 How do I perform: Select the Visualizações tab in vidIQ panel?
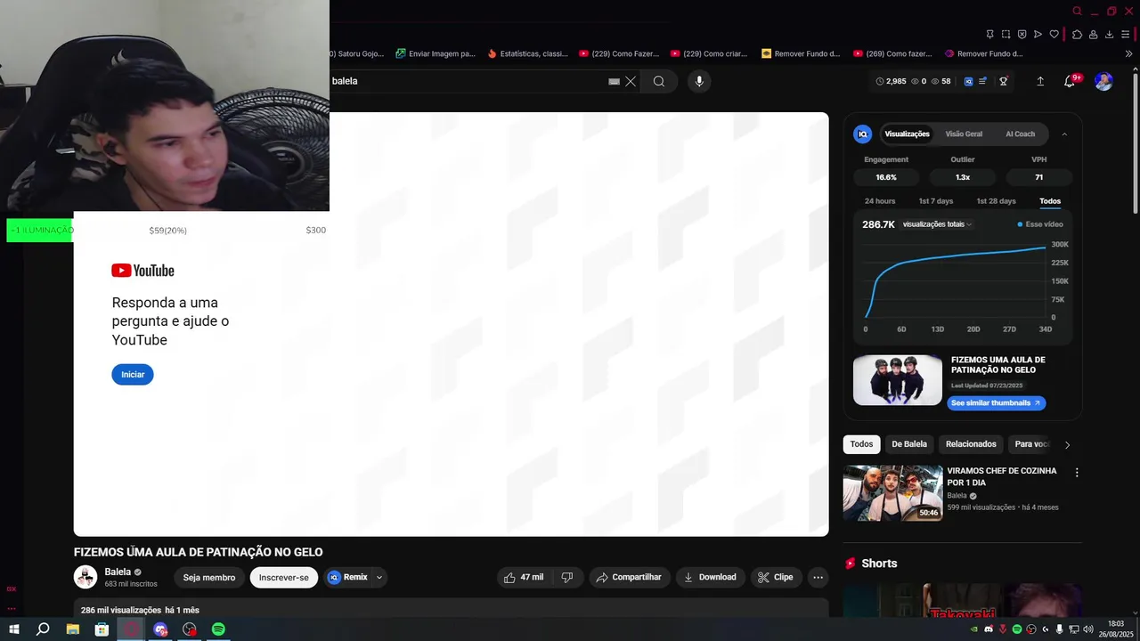pyautogui.click(x=907, y=134)
